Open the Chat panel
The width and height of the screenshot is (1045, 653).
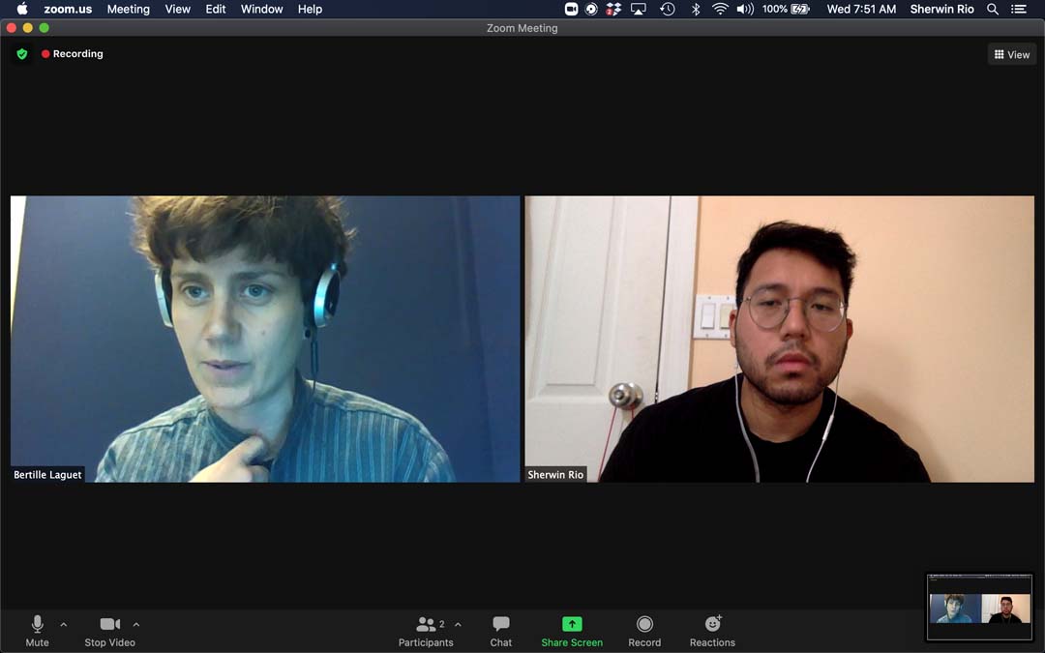click(501, 631)
